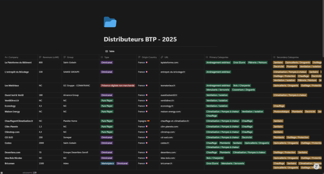Screen dimensions: 324x174
Task: Open laplateforme.com link
Action: (169, 63)
